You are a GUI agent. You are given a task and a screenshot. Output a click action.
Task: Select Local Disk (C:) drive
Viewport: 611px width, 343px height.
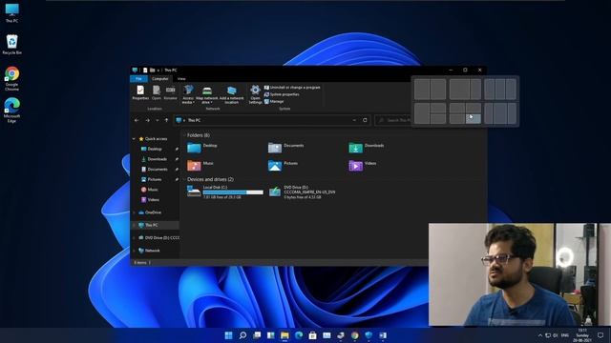coord(225,192)
